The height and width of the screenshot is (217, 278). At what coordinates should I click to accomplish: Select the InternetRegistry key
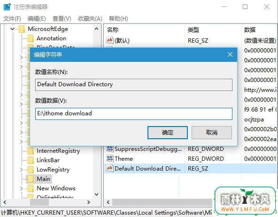click(58, 151)
